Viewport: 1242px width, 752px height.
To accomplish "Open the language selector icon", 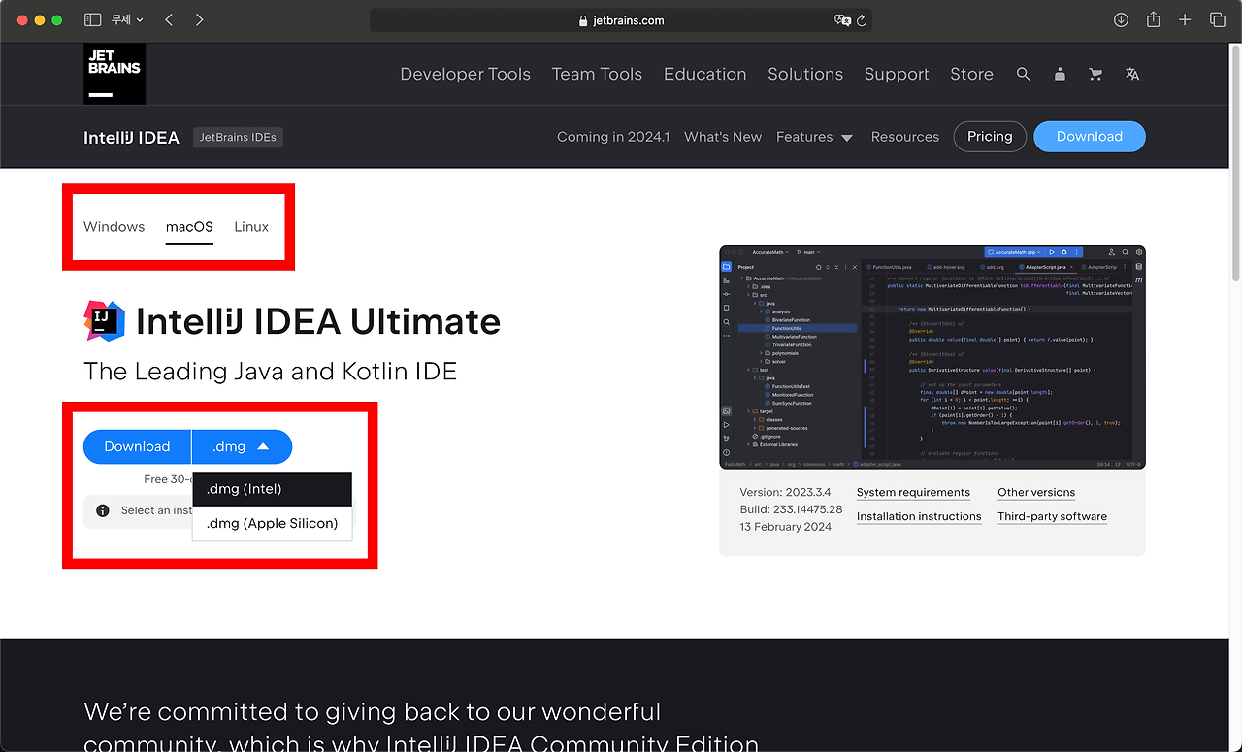I will coord(1132,74).
